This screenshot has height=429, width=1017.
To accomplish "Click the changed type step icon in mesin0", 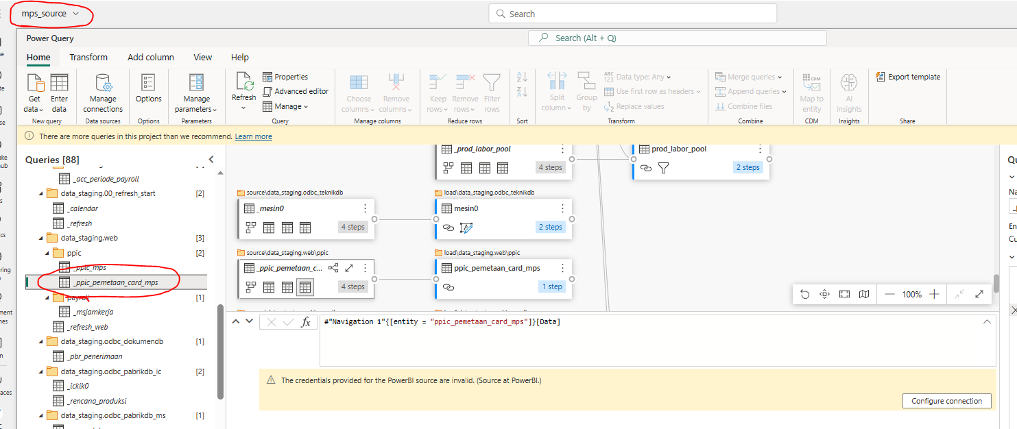I will 466,227.
